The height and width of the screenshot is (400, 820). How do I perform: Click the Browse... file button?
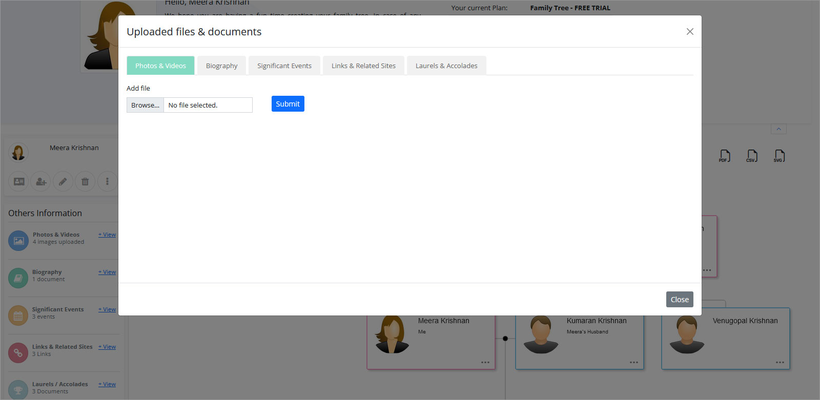[145, 105]
